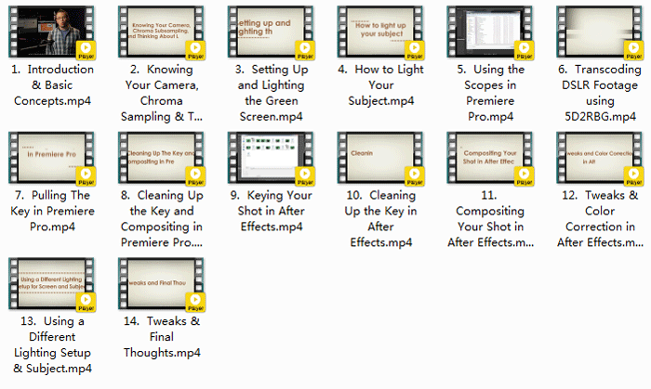Click video 8 Cleaning Up the Key icon
Screen dimensions: 651x389
[163, 157]
